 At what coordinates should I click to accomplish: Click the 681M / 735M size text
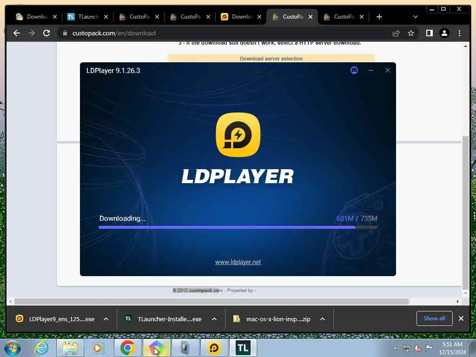pos(357,218)
